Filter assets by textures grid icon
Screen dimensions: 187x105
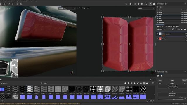[x=144, y=83]
